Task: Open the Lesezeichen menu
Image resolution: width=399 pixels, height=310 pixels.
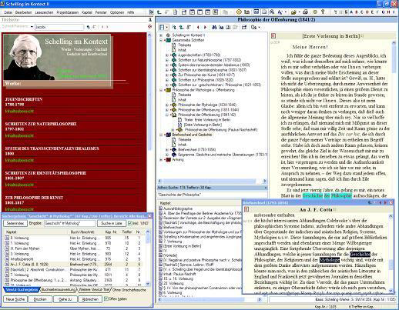Action: point(44,12)
